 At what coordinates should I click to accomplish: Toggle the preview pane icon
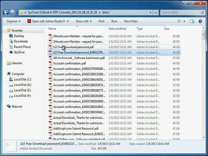pyautogui.click(x=192, y=21)
